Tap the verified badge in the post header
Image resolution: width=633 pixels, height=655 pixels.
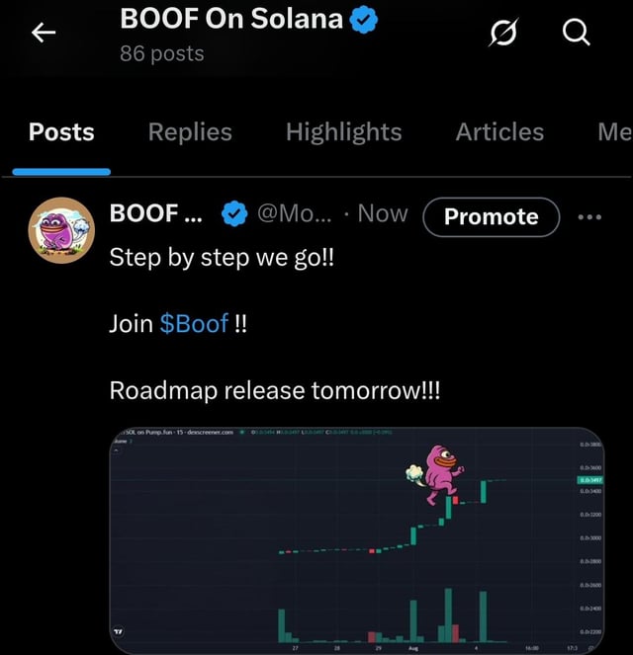(x=233, y=213)
